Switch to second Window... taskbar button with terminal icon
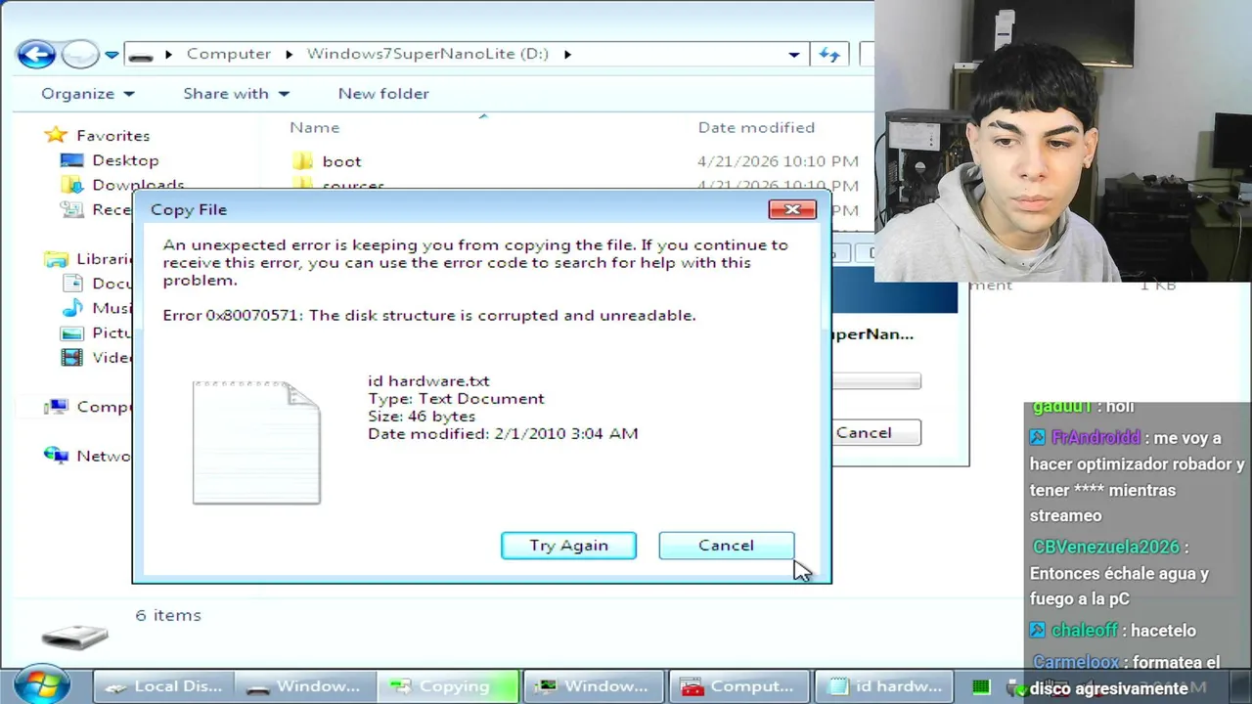 coord(593,686)
